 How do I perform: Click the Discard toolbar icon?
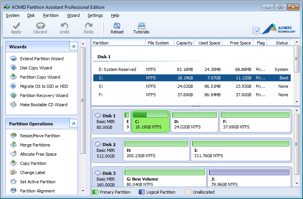(40, 28)
